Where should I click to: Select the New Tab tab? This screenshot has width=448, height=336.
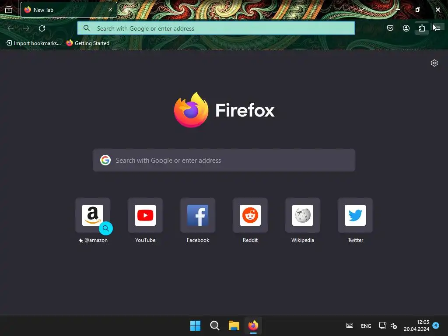69,10
